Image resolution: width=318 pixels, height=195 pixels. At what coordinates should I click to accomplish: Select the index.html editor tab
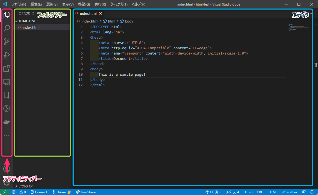tap(88, 13)
